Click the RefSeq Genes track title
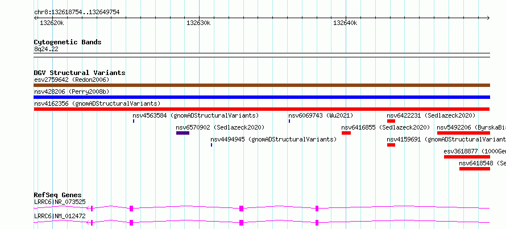The width and height of the screenshot is (506, 229). (58, 195)
